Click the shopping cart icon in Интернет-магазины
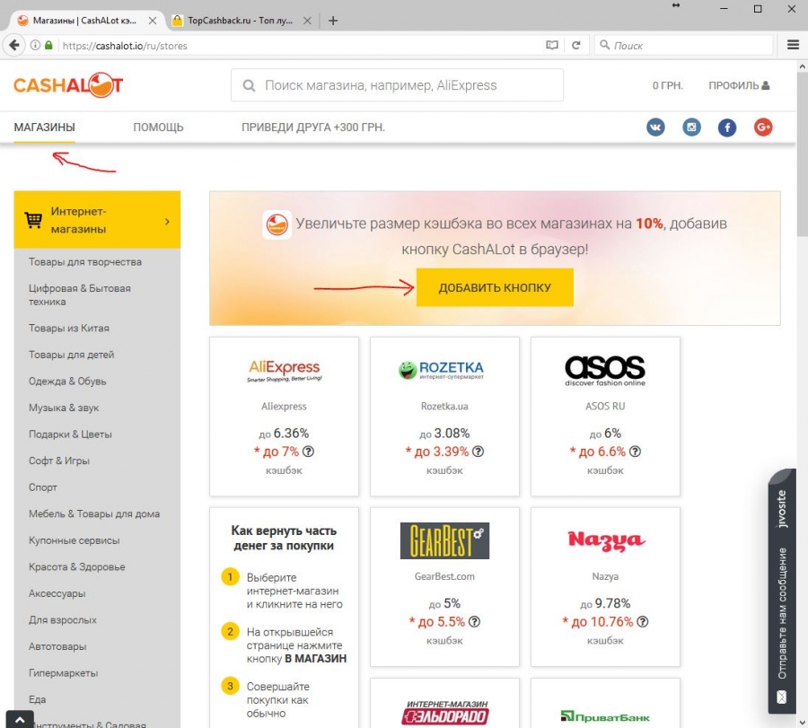This screenshot has height=728, width=808. click(x=33, y=220)
